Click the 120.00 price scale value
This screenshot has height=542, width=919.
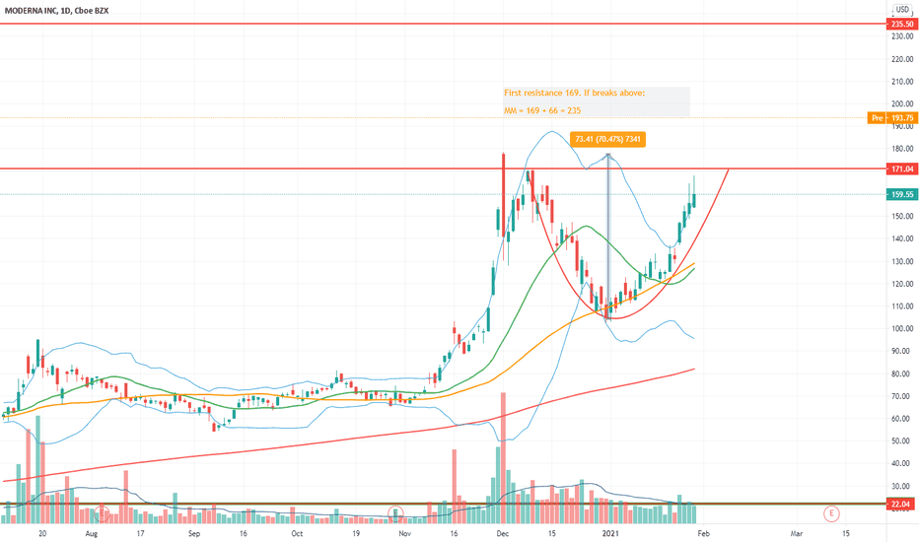(x=902, y=284)
